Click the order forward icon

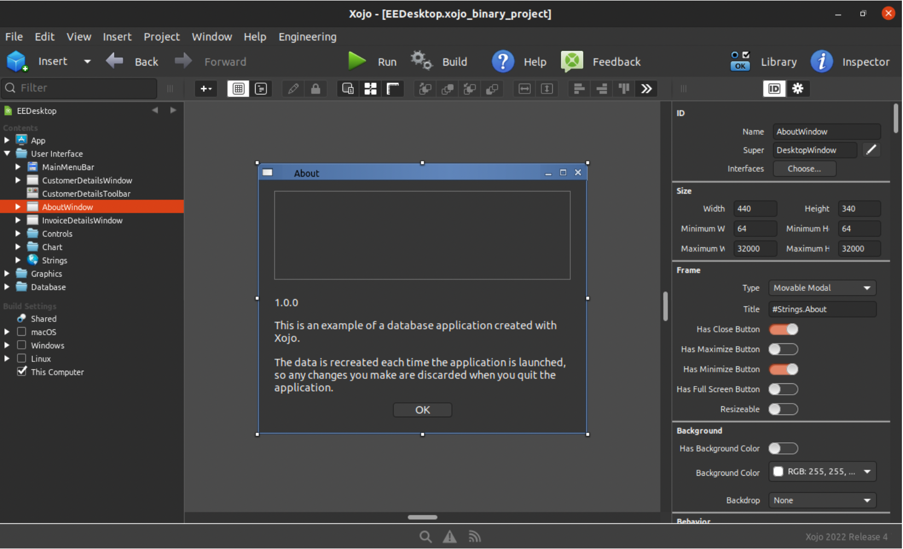click(425, 89)
